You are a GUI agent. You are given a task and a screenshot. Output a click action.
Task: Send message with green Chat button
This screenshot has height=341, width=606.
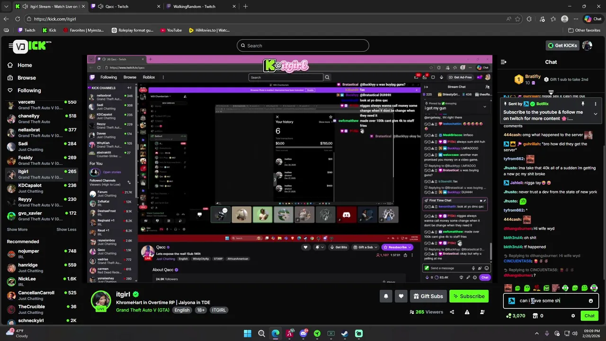click(x=589, y=316)
